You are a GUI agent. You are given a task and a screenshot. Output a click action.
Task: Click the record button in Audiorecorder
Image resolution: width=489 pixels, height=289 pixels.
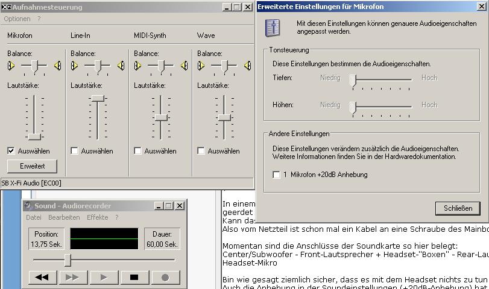pos(165,277)
